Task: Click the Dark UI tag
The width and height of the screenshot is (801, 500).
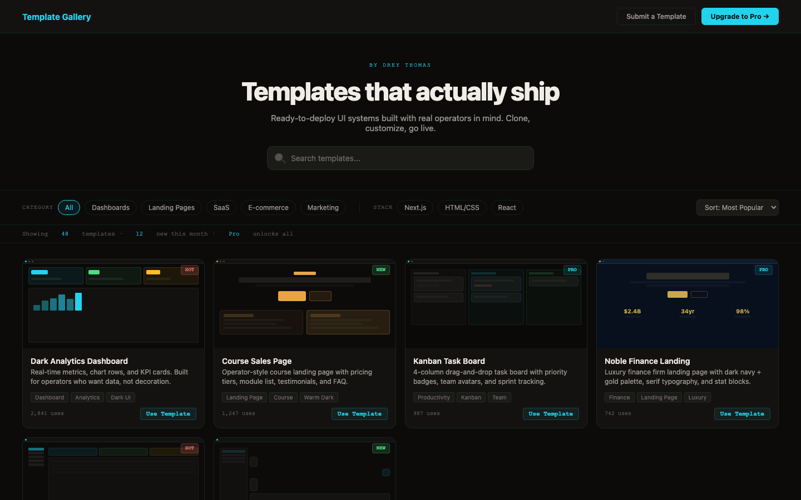Action: (x=121, y=397)
